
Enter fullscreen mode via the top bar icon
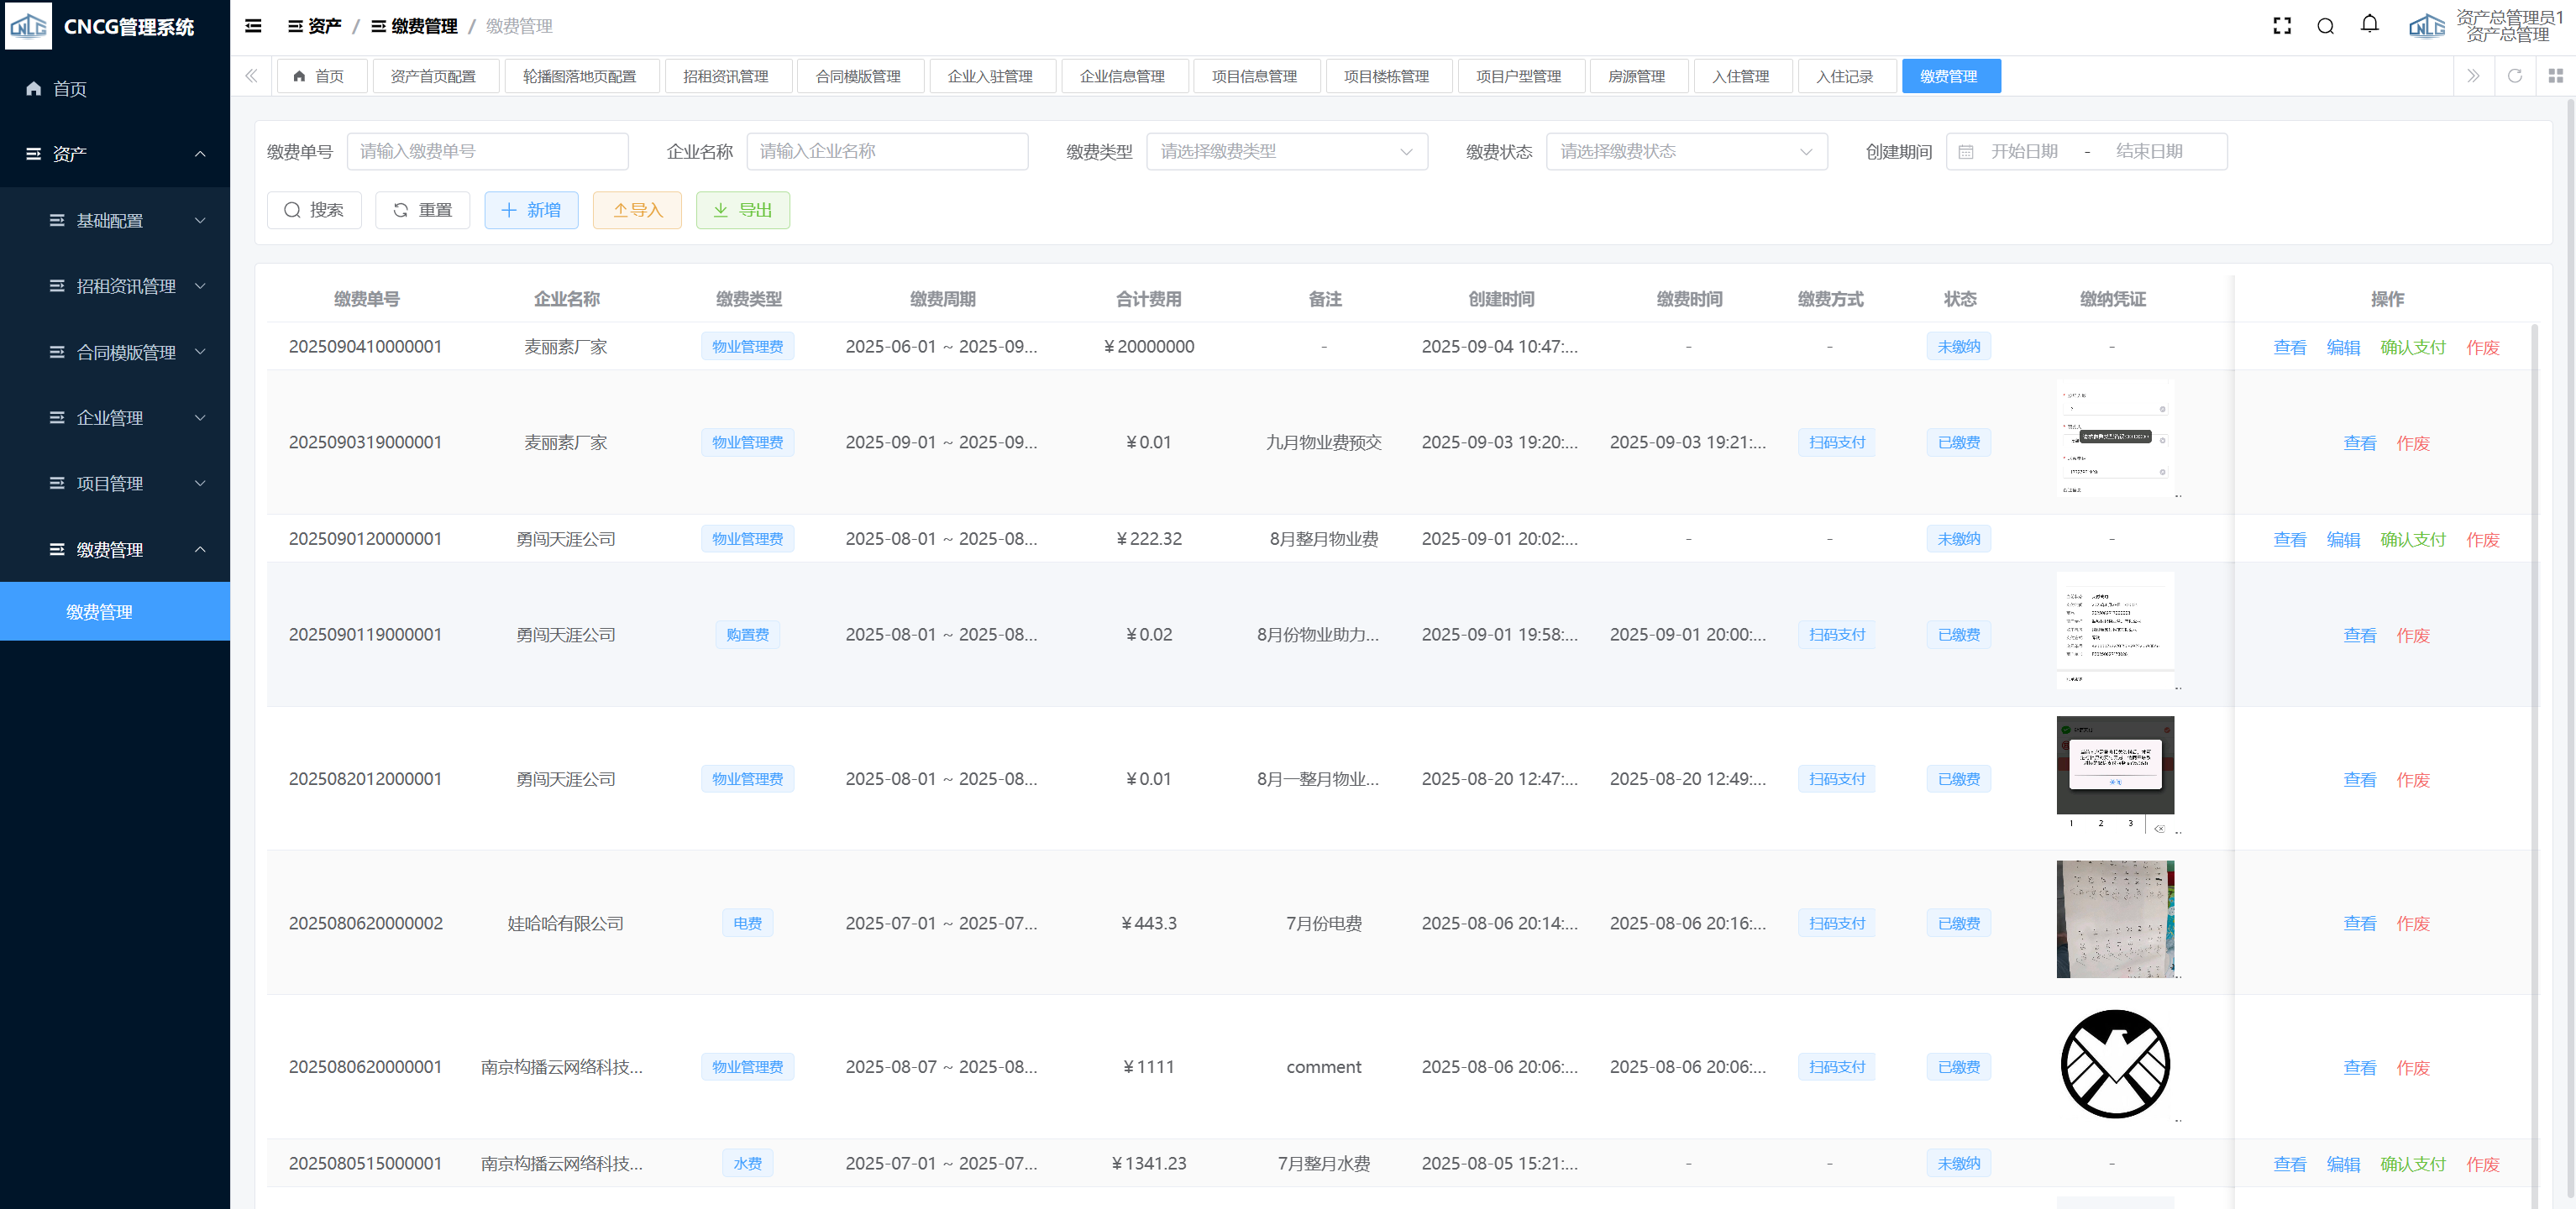click(2281, 26)
